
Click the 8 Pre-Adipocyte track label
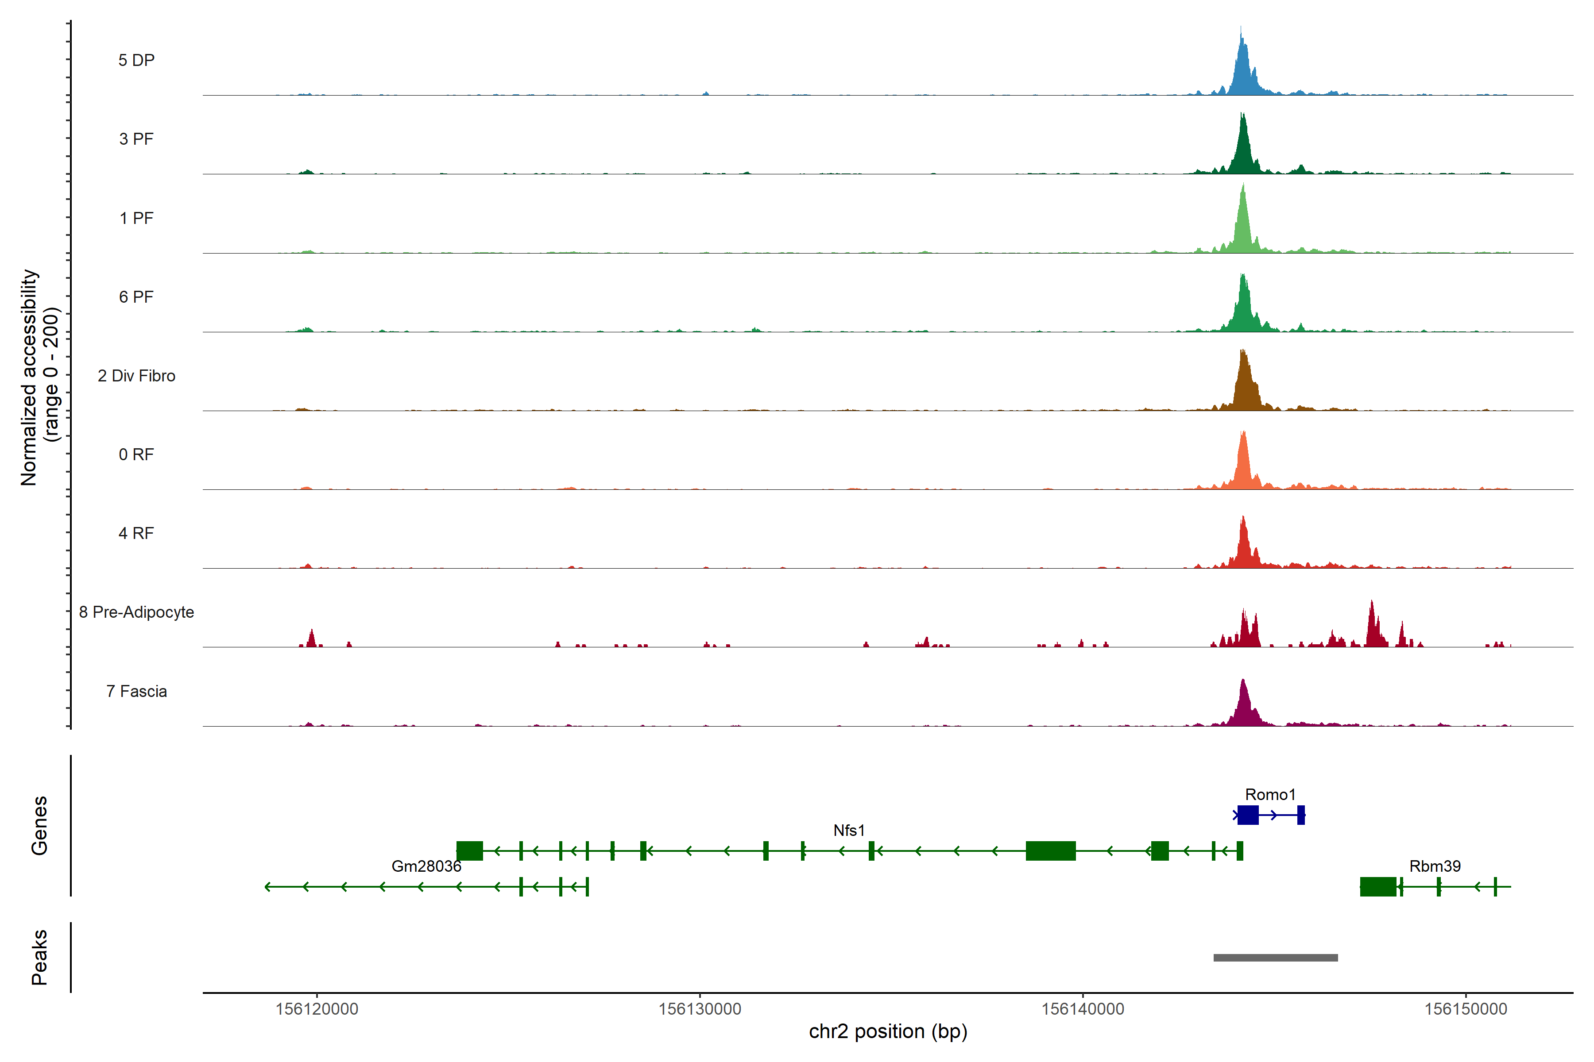[x=136, y=612]
